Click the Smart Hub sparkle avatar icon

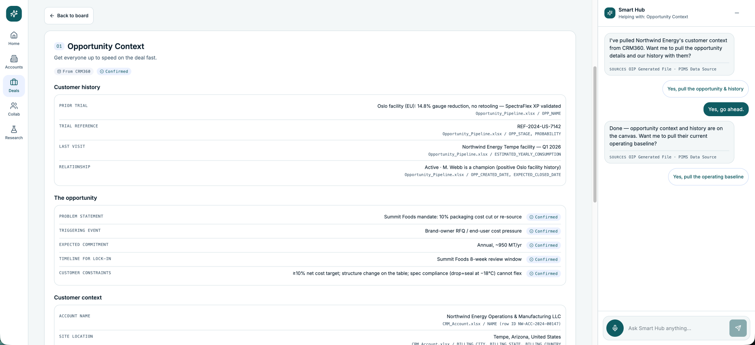[x=610, y=13]
